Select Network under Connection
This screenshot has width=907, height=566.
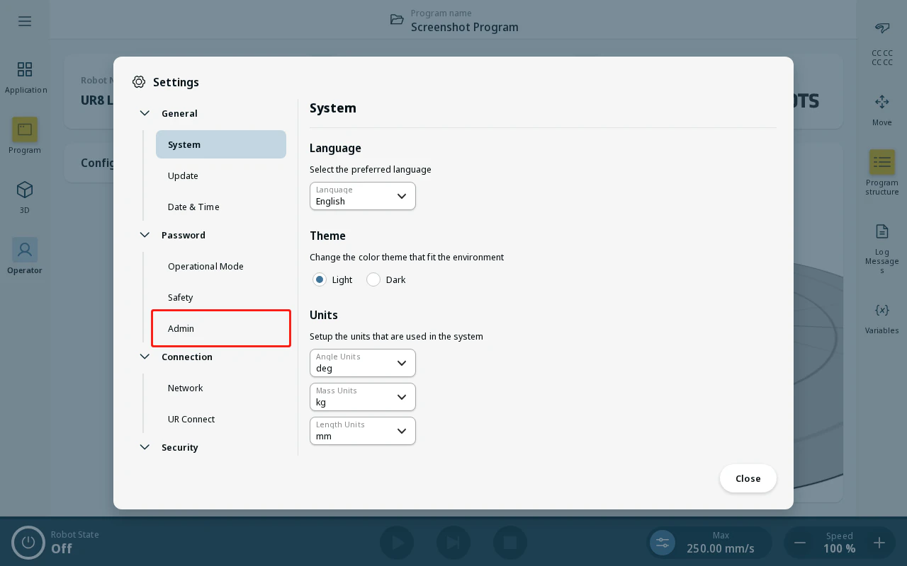(x=221, y=388)
